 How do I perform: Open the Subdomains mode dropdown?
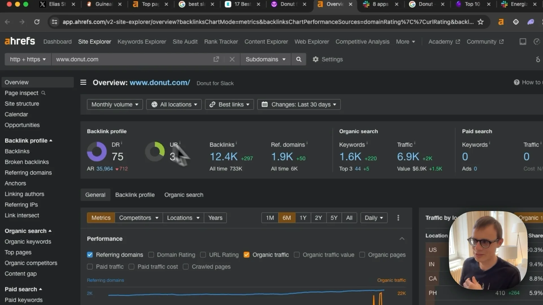coord(265,59)
